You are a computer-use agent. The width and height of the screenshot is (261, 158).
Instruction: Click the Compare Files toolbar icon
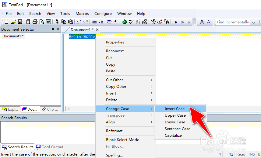pos(145,22)
